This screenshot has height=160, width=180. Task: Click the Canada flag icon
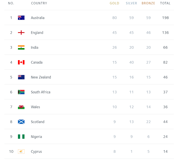click(21, 62)
